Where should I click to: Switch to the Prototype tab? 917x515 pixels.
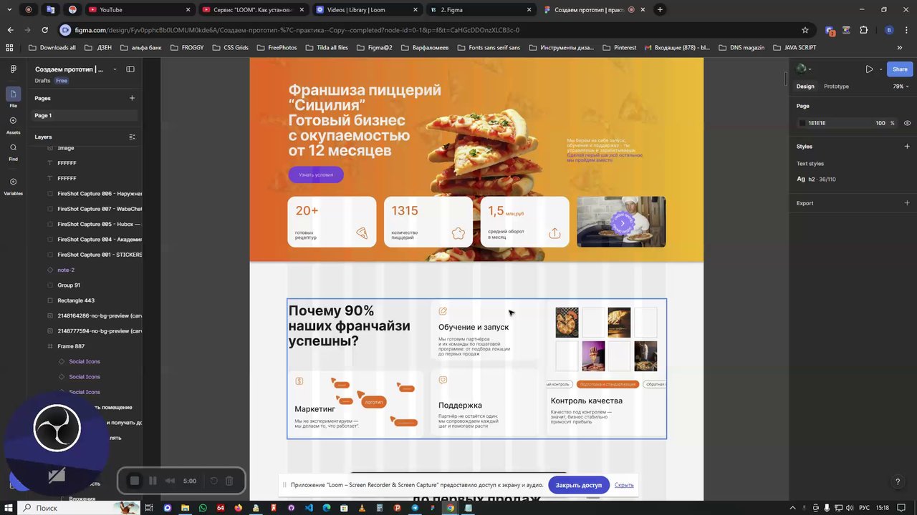click(836, 87)
